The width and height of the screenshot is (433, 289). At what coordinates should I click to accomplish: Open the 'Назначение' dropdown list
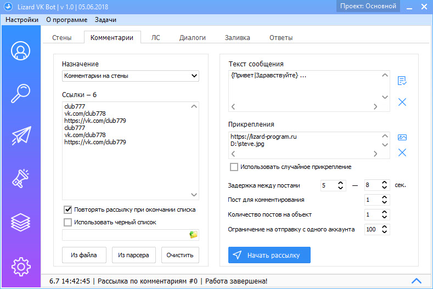coord(130,76)
